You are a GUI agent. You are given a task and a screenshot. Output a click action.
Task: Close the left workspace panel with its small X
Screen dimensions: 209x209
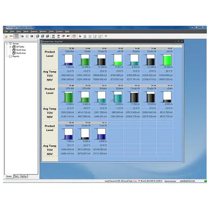click(x=38, y=40)
